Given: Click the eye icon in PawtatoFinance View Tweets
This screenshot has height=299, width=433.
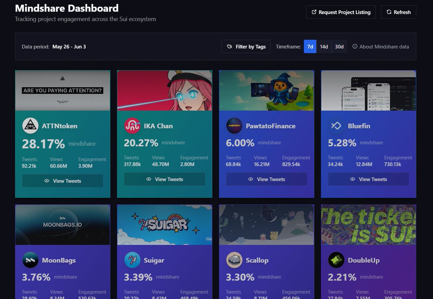Looking at the screenshot, I should click(250, 179).
